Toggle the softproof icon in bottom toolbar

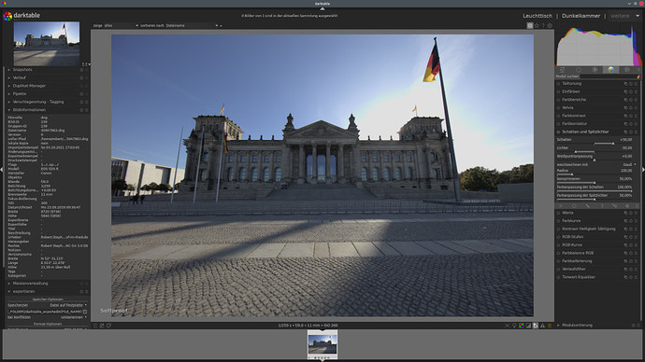point(536,326)
